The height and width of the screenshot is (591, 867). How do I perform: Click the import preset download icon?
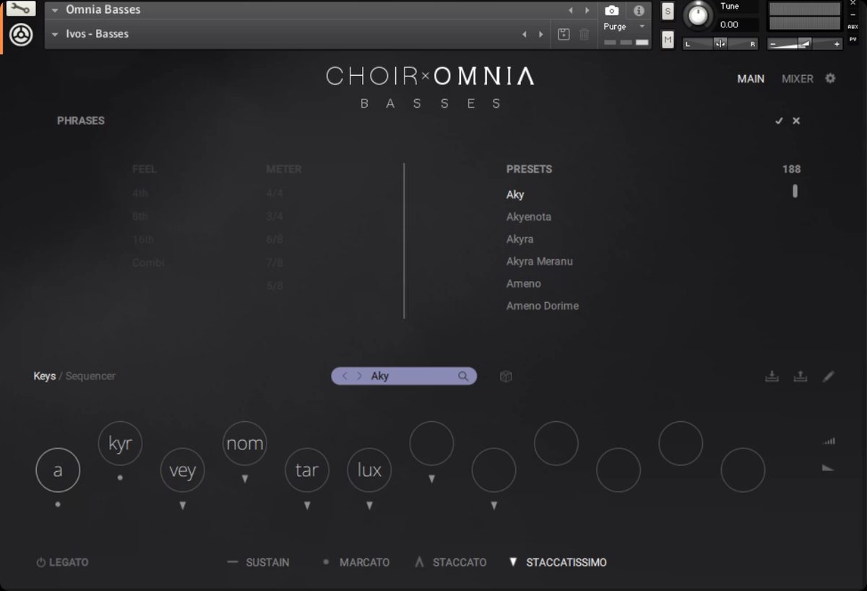pos(772,376)
